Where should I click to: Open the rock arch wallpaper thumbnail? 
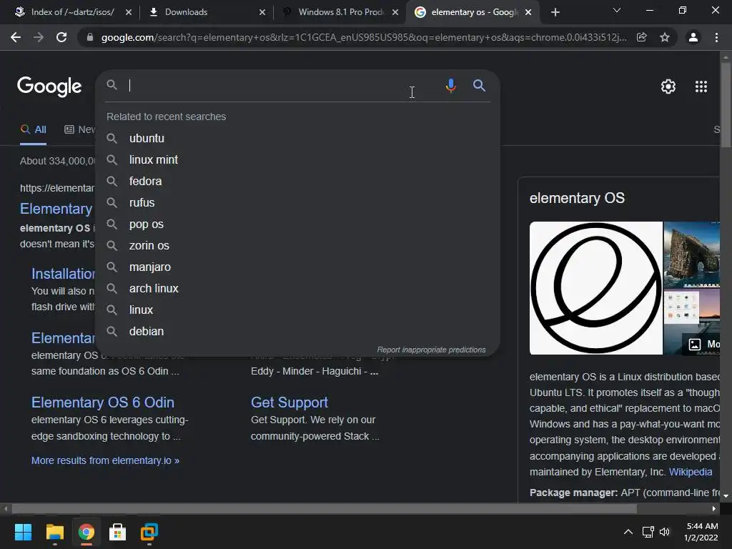click(691, 254)
